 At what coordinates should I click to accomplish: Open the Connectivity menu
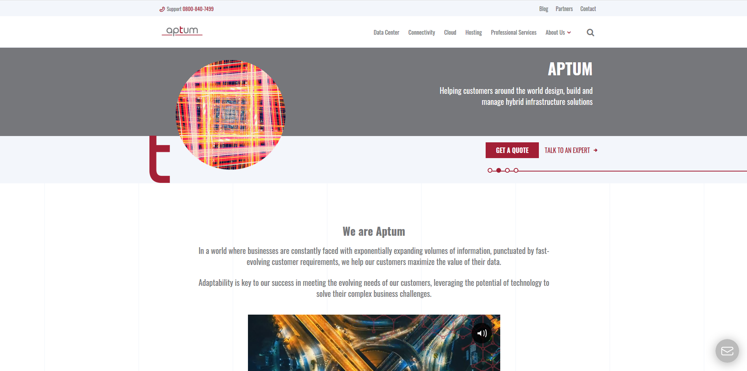point(421,33)
